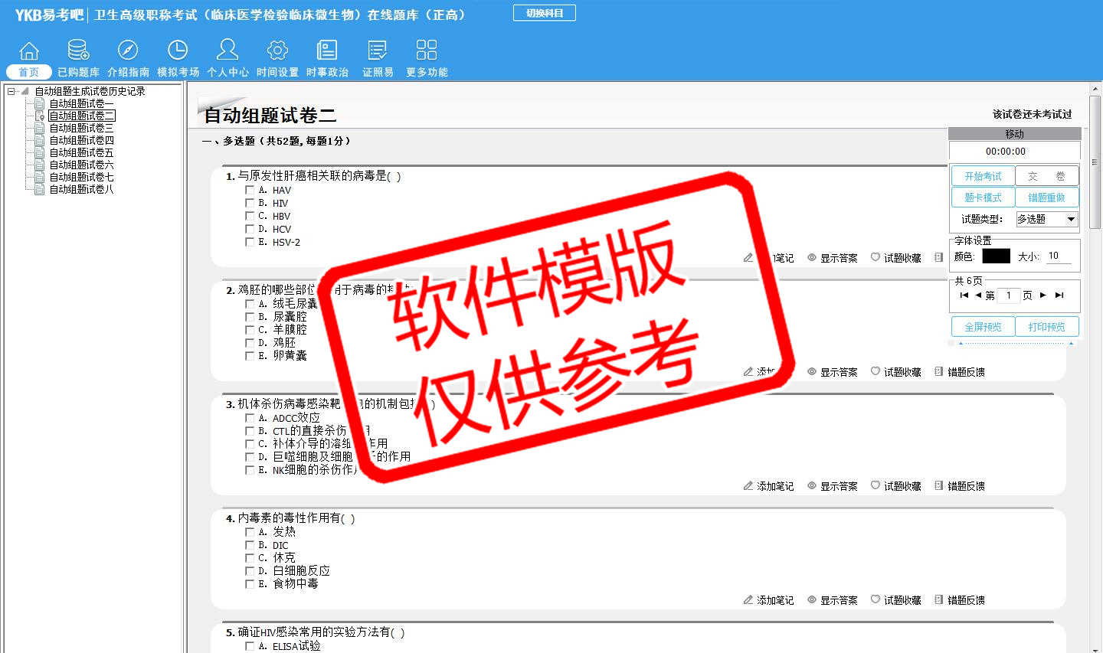Check option C. HBV in question 1
The image size is (1103, 653).
point(250,216)
